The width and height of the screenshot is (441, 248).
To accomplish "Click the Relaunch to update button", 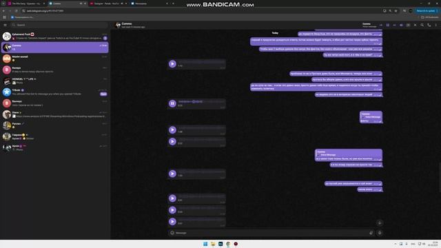I will point(427,11).
